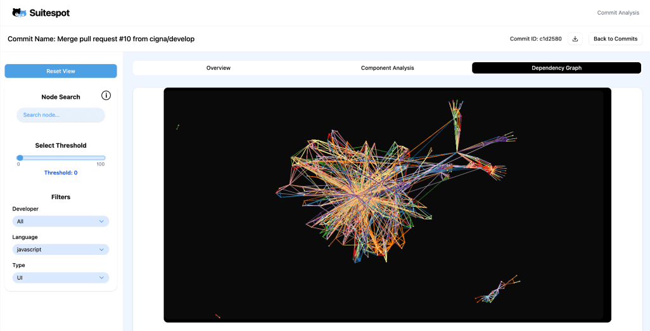Open the Commit Analysis link
This screenshot has height=331, width=650.
click(618, 13)
